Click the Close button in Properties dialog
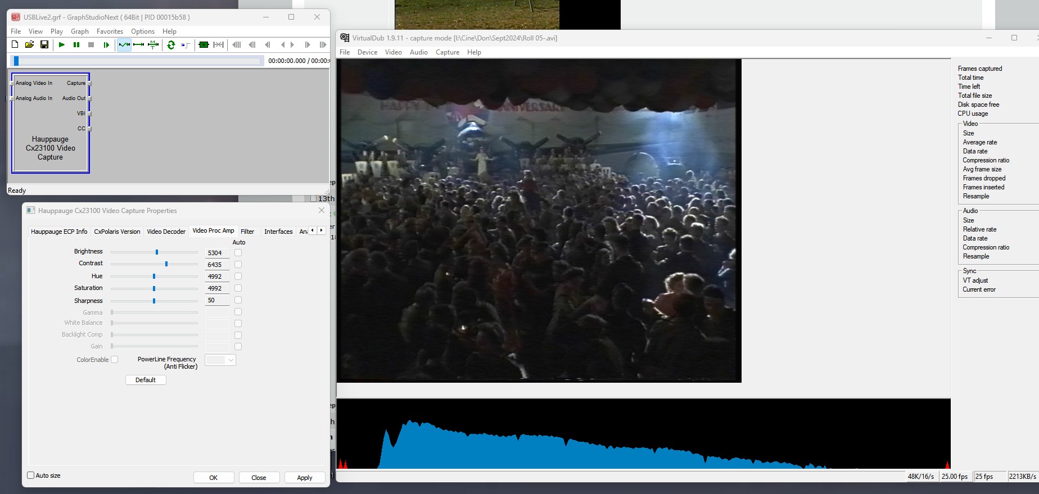1039x494 pixels. click(x=259, y=478)
